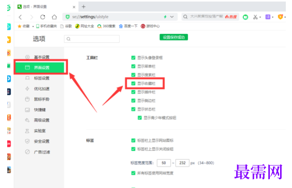Select the 选项 - 界面设置 browser tab
The width and height of the screenshot is (292, 188).
coord(46,7)
